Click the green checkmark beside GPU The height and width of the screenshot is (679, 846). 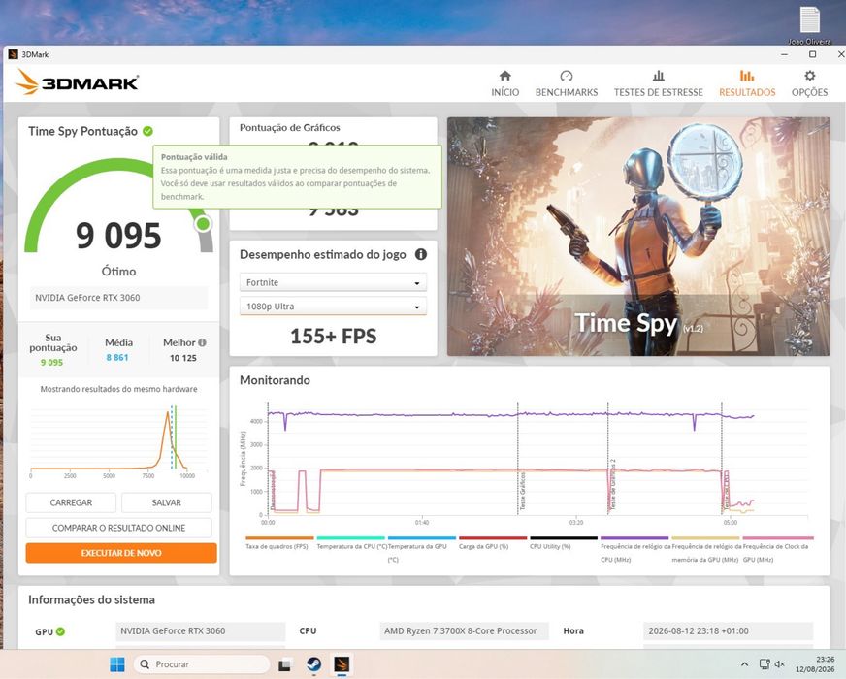pyautogui.click(x=60, y=631)
